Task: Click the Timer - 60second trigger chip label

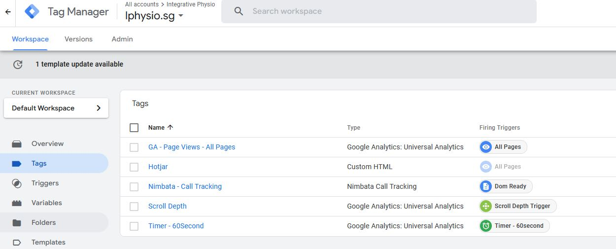Action: tap(519, 226)
